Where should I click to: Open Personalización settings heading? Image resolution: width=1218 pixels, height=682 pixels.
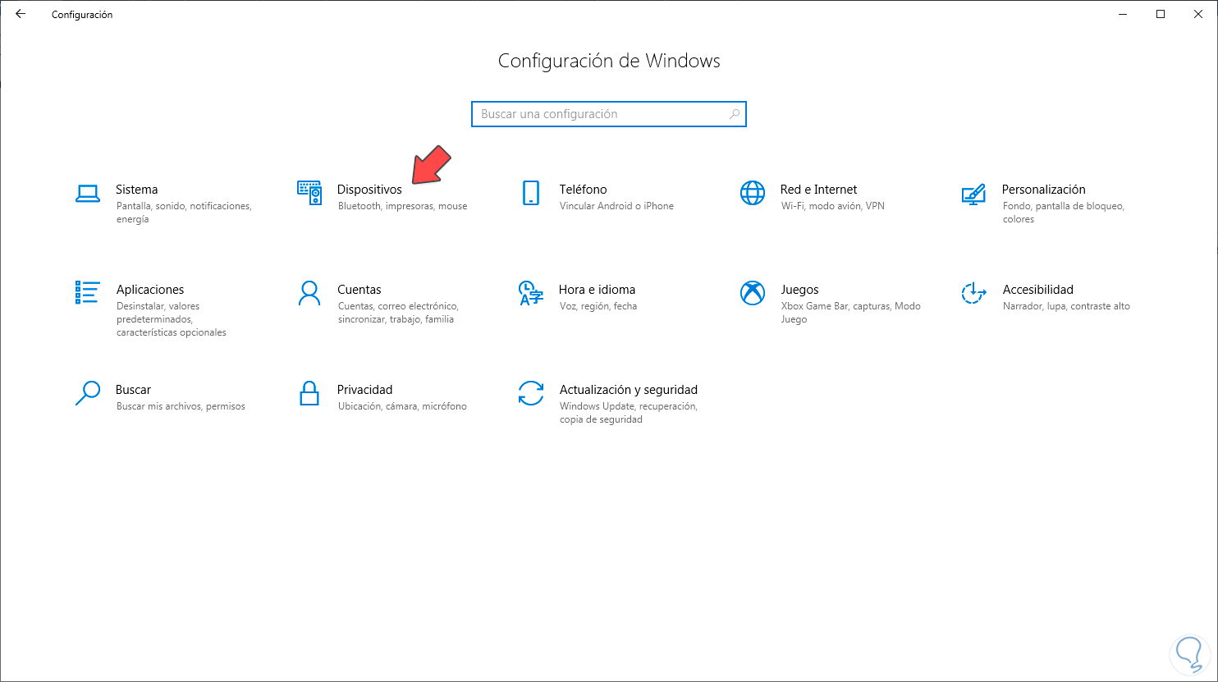pos(1044,190)
